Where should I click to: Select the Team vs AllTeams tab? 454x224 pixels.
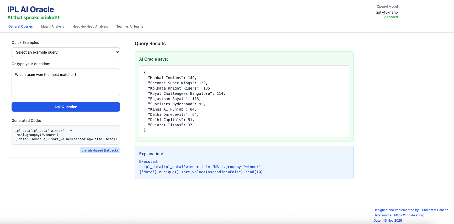coord(130,27)
